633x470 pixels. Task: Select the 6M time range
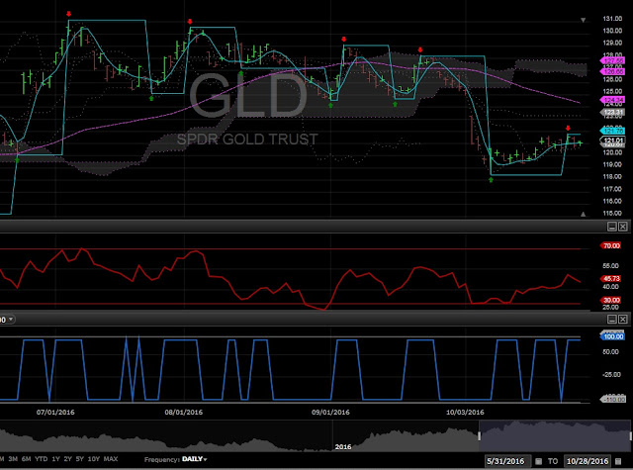click(x=27, y=459)
